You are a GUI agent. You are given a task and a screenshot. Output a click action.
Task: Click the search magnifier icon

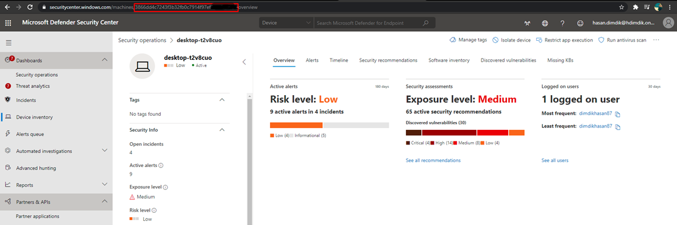click(x=426, y=23)
